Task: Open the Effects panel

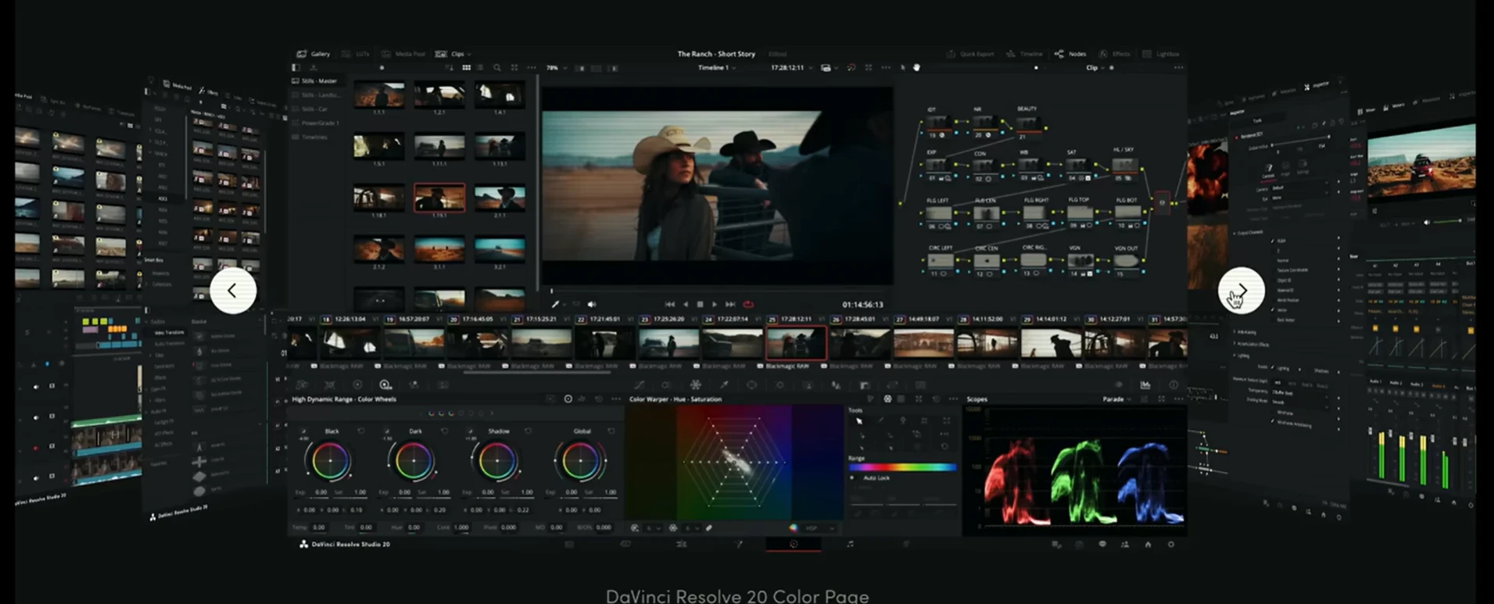Action: (x=1115, y=54)
